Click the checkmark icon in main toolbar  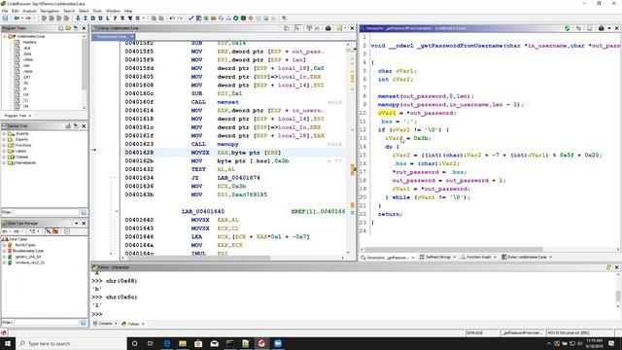click(x=190, y=18)
